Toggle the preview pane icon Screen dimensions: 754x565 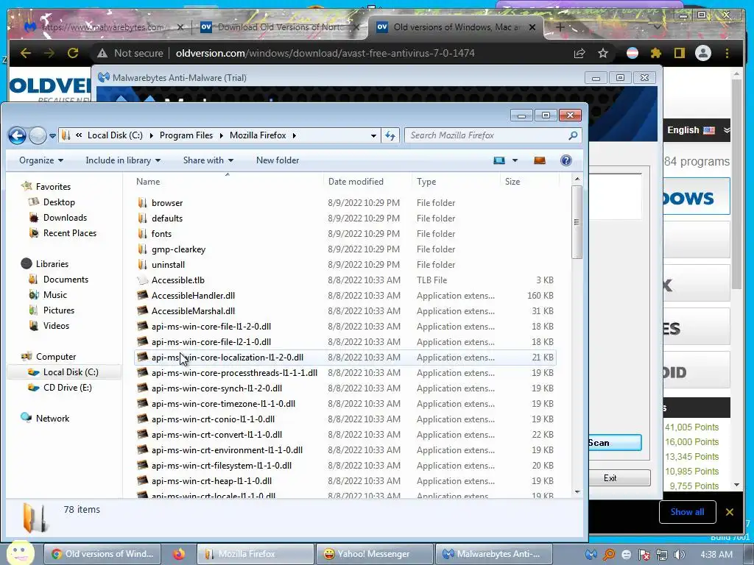click(x=540, y=160)
